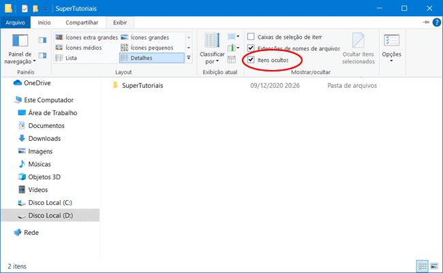Select the Ícones extra grandes layout

coord(86,37)
